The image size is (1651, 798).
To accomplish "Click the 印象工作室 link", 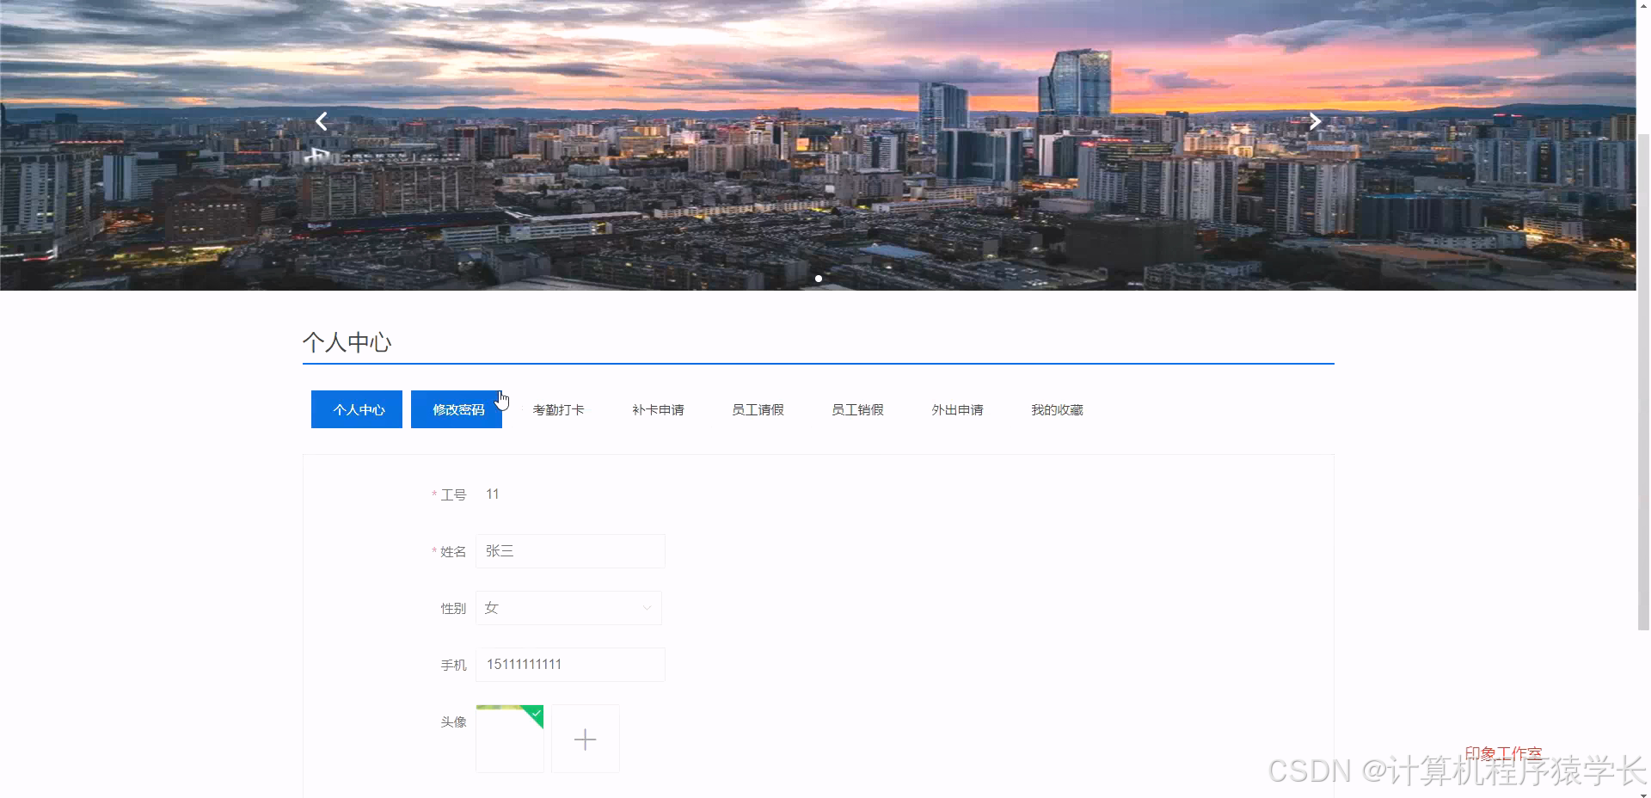I will [1501, 752].
